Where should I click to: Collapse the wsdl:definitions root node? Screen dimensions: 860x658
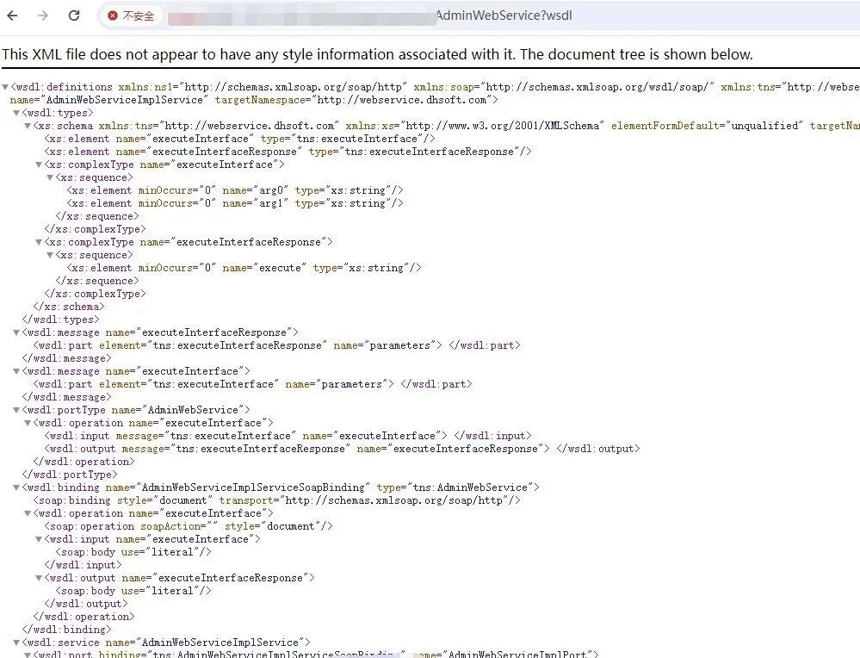[x=5, y=87]
